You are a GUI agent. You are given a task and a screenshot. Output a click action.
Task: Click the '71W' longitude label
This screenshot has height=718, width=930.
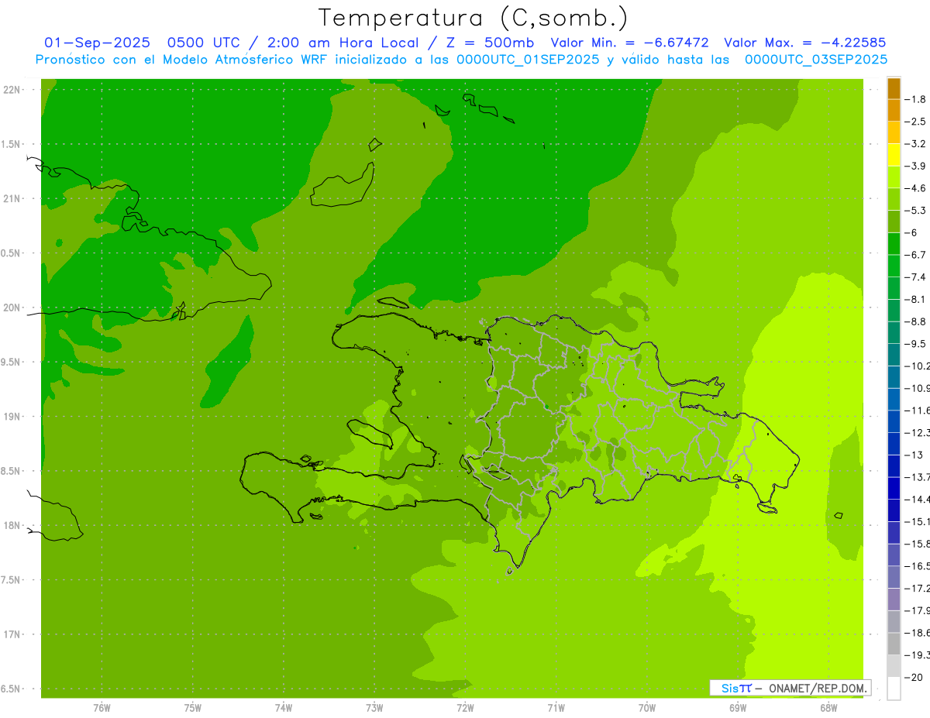pyautogui.click(x=556, y=707)
